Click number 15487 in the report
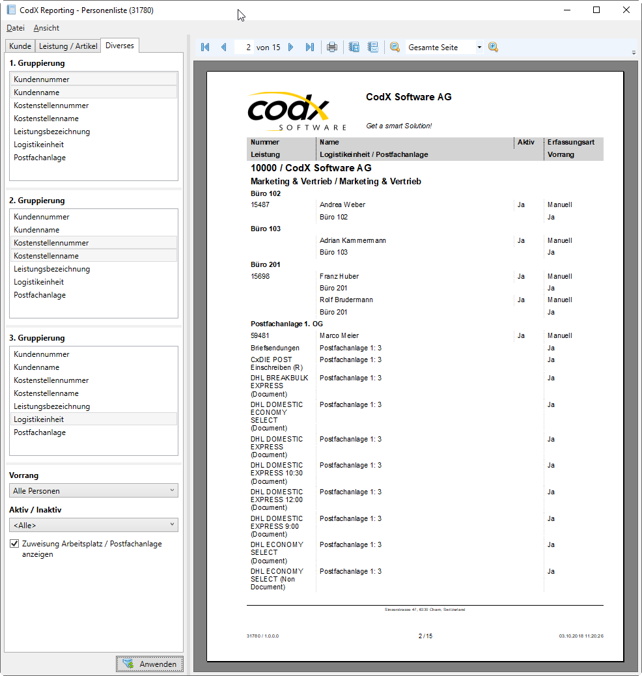This screenshot has height=676, width=642. 260,204
